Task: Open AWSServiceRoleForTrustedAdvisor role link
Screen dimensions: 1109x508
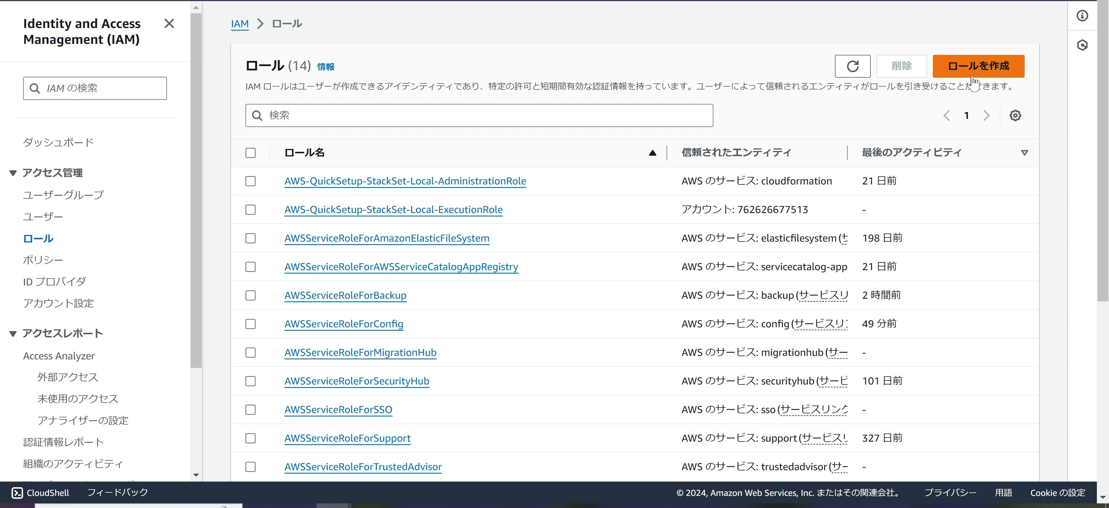Action: click(x=363, y=467)
